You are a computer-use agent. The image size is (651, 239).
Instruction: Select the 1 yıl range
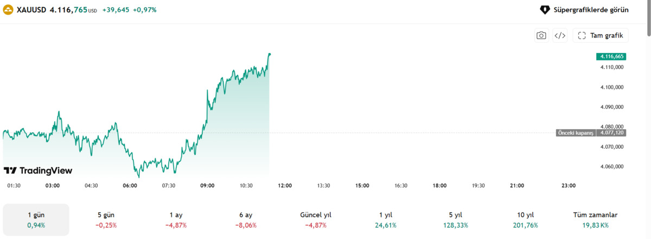386,220
